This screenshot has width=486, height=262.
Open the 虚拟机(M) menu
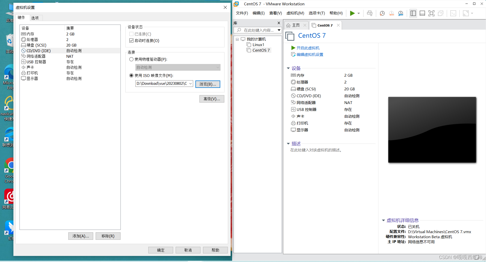[x=295, y=13]
